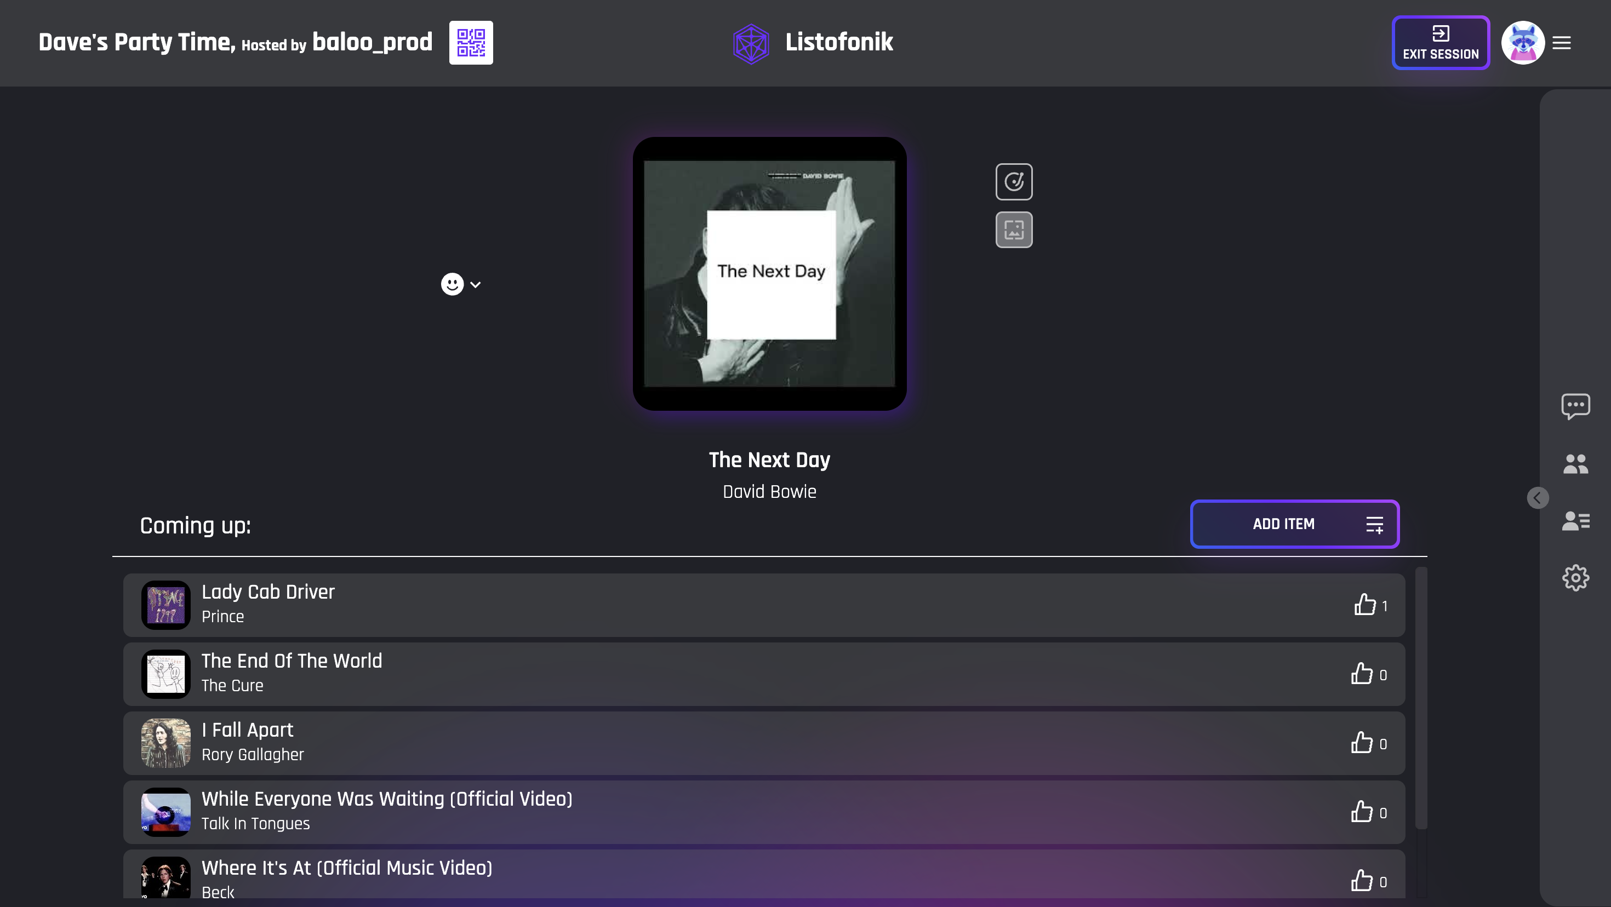Viewport: 1611px width, 907px height.
Task: Open the session QR code
Action: (471, 43)
